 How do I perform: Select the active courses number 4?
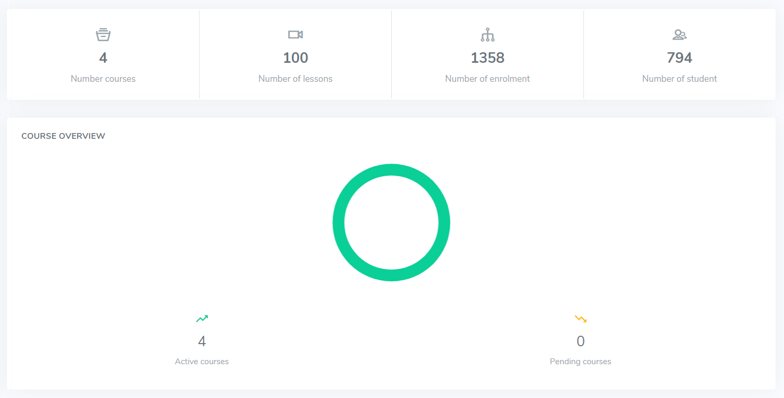coord(202,342)
